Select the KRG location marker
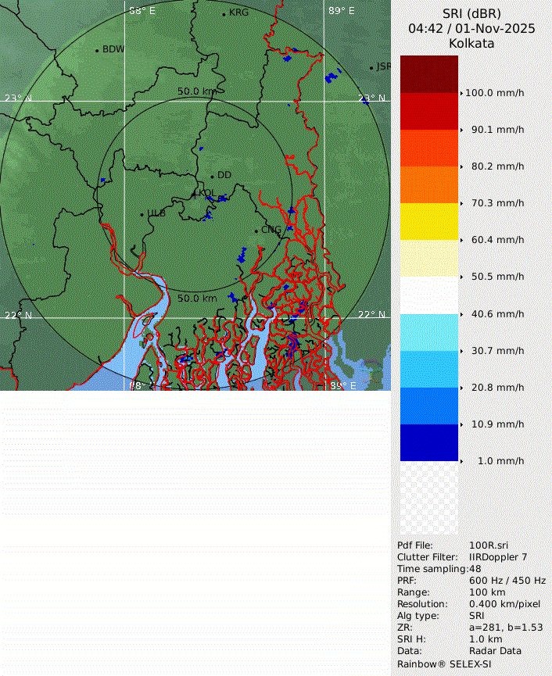This screenshot has height=676, width=552. point(224,14)
